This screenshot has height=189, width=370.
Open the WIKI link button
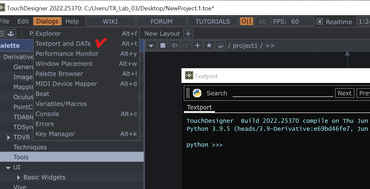pyautogui.click(x=110, y=21)
